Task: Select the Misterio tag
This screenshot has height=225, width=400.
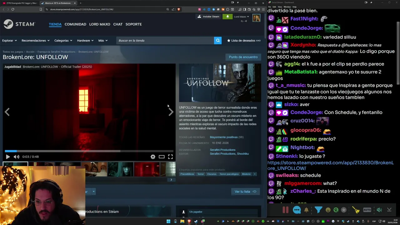Action: [x=246, y=174]
